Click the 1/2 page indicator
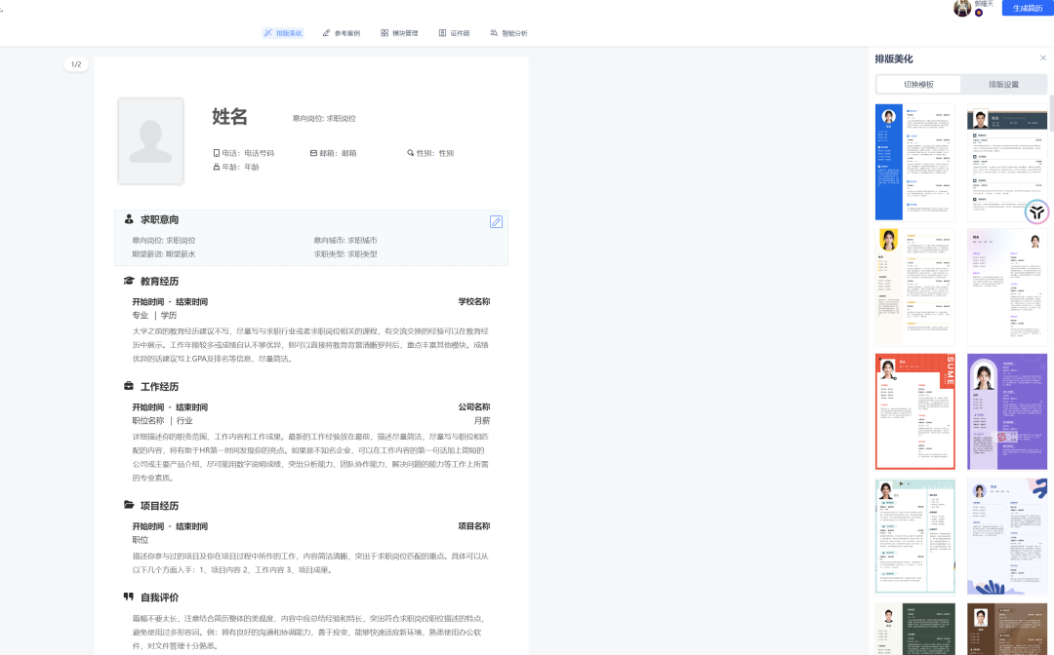Image resolution: width=1054 pixels, height=655 pixels. coord(76,64)
